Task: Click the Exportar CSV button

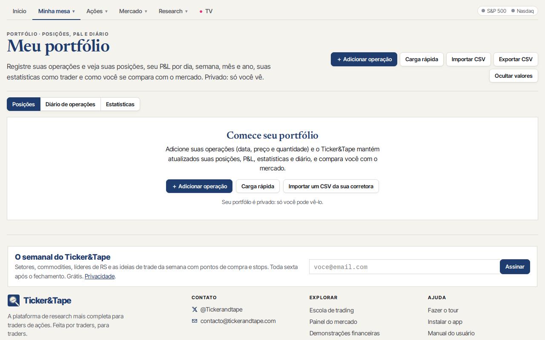Action: click(x=516, y=59)
